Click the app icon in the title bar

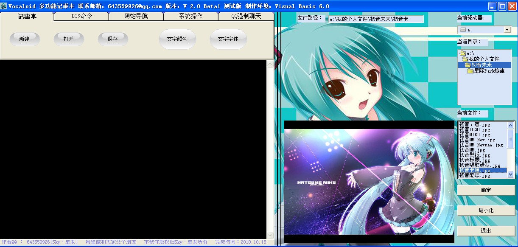pyautogui.click(x=4, y=6)
